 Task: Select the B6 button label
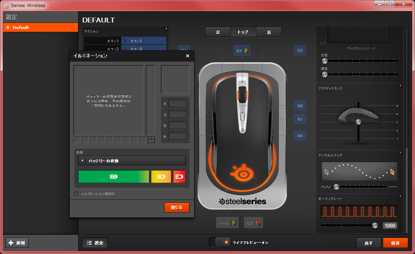tap(300, 136)
